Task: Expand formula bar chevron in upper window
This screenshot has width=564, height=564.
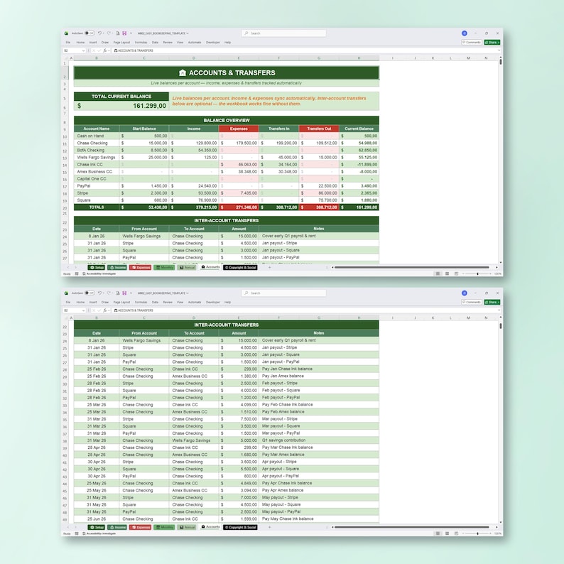Action: (x=499, y=50)
